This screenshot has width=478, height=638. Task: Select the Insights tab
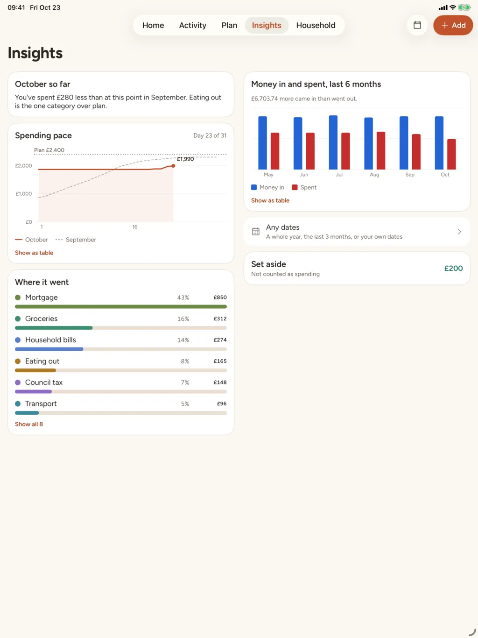pyautogui.click(x=267, y=25)
